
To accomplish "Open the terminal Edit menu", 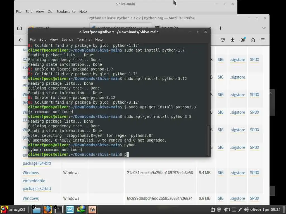I will click(42, 40).
